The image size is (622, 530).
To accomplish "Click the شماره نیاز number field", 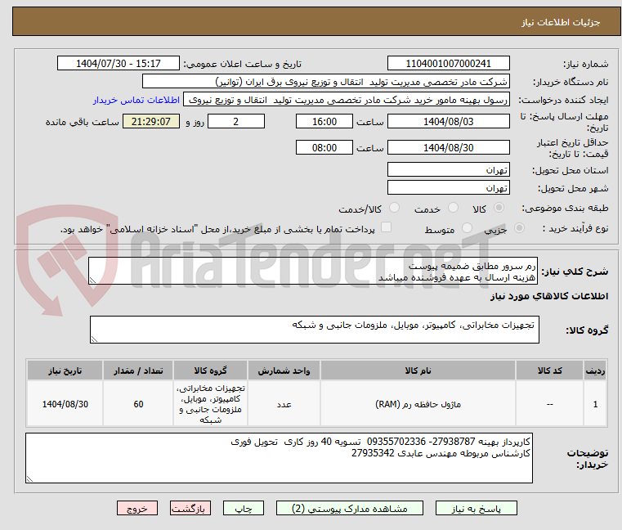I will coord(448,63).
